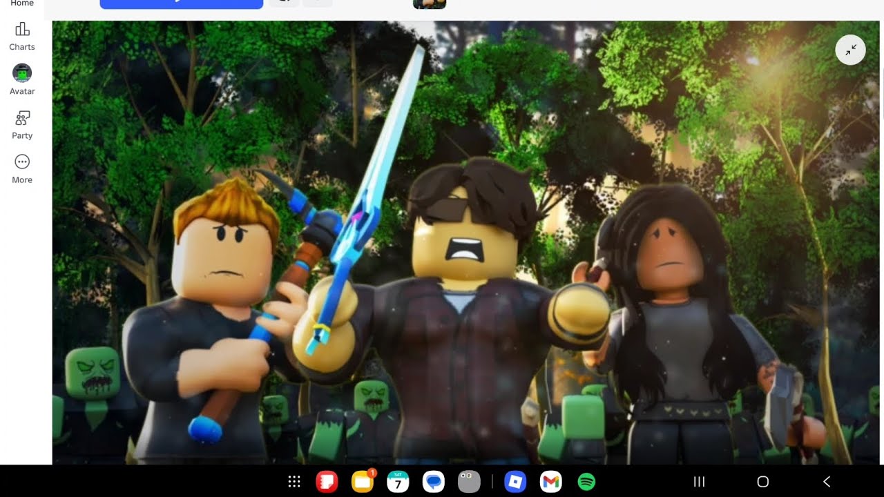Click the blue Play button
The height and width of the screenshot is (497, 884).
click(x=182, y=4)
